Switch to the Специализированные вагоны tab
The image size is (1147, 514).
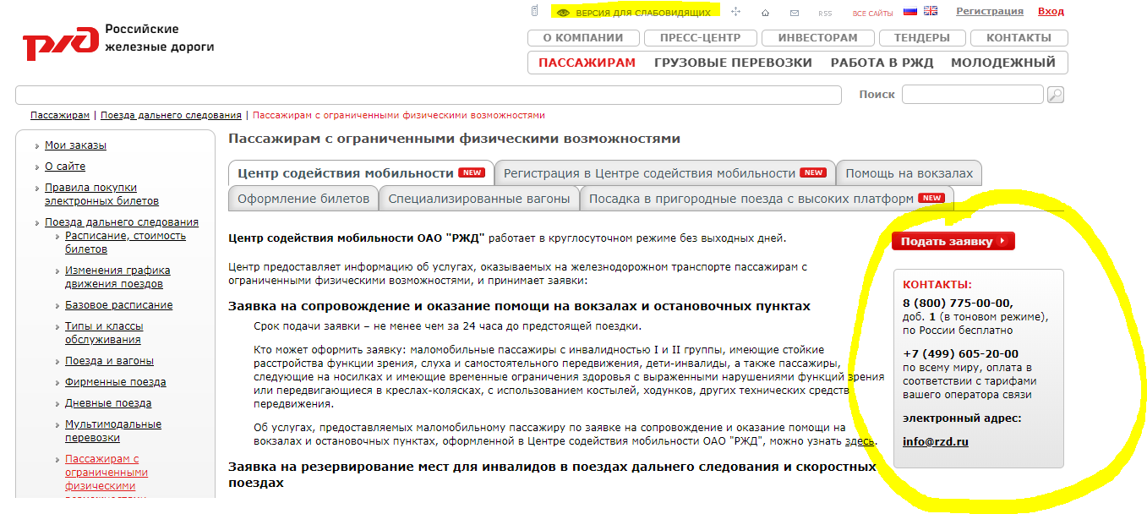point(479,199)
